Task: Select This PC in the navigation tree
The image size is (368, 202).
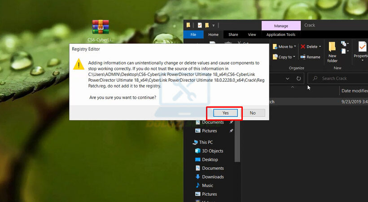Action: 206,142
